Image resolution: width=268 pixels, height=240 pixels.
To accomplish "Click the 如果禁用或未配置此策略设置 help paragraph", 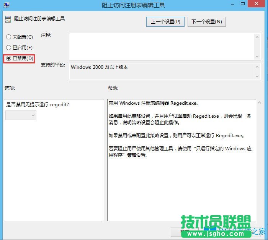I will point(176,136).
